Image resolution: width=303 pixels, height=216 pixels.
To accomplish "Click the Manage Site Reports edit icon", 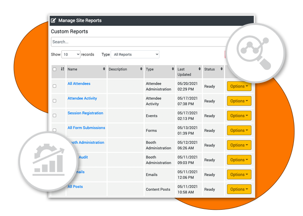I will [54, 21].
